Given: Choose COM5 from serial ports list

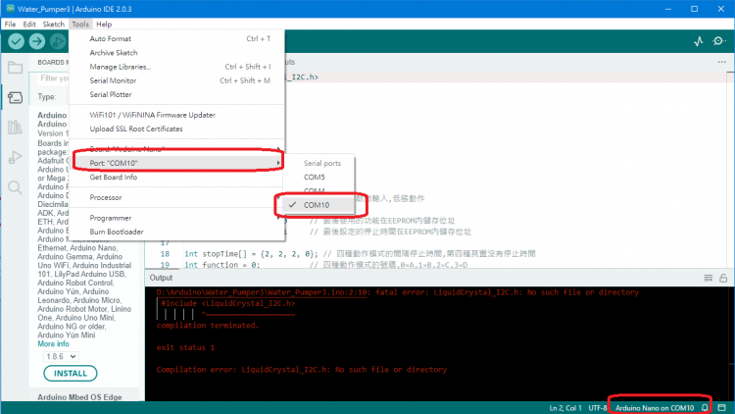Looking at the screenshot, I should click(x=314, y=178).
